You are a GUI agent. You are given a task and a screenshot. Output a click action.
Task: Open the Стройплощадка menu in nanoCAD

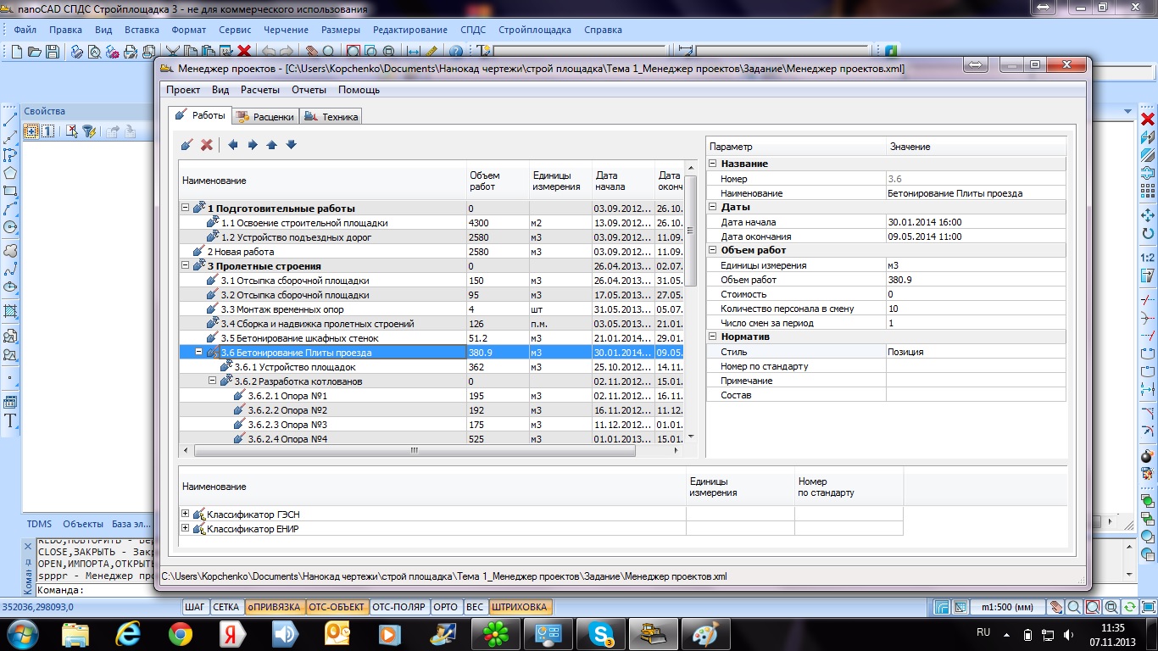pyautogui.click(x=534, y=30)
